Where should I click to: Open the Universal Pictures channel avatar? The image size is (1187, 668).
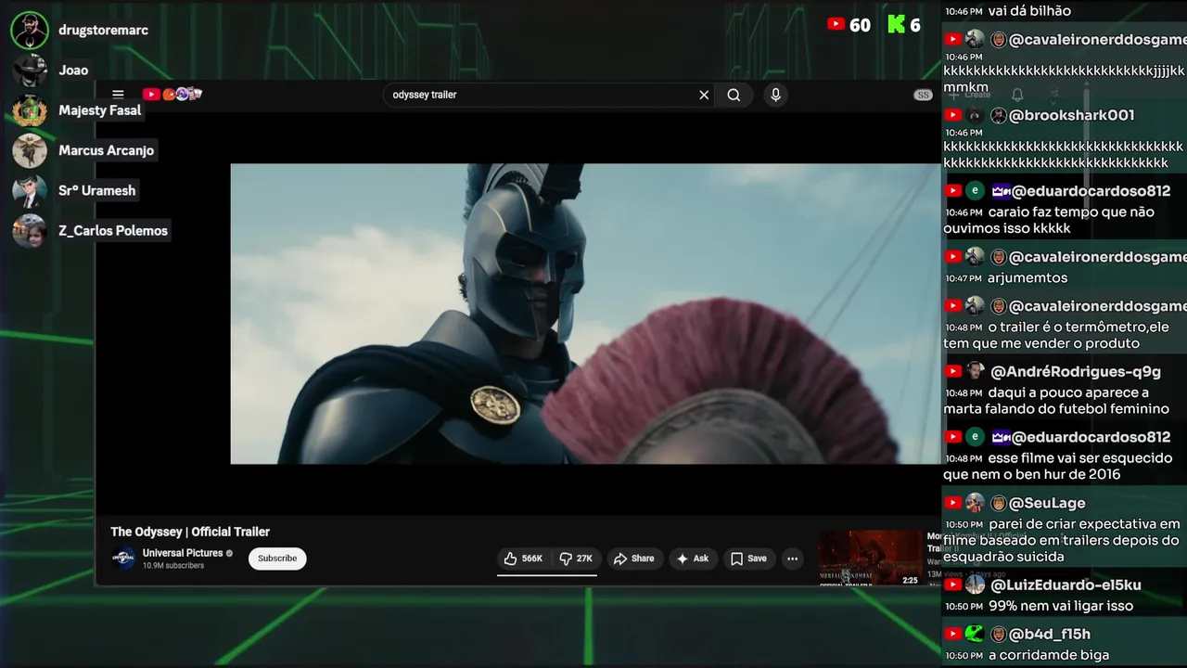[123, 559]
